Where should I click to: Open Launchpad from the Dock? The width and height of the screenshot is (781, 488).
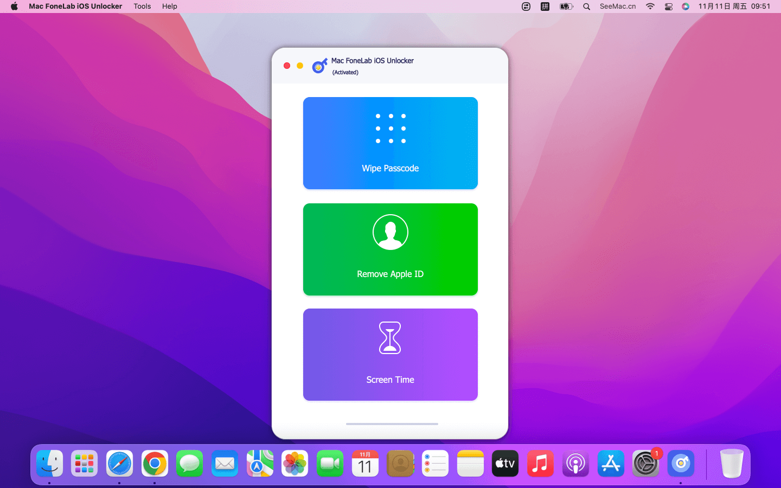(85, 464)
